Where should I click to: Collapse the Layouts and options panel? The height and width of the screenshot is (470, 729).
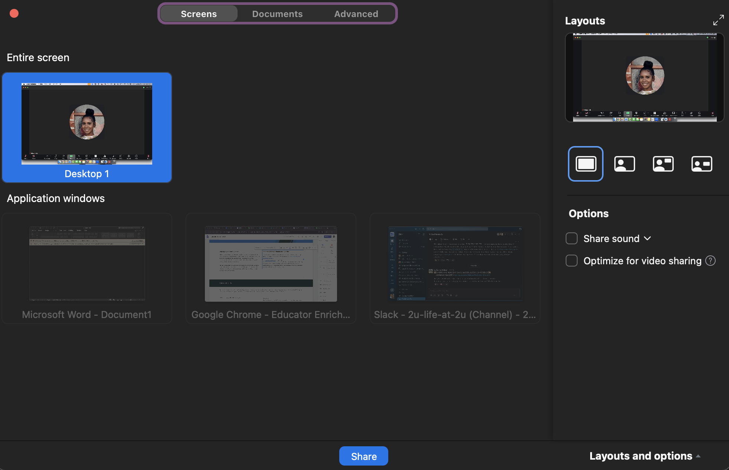click(x=699, y=456)
